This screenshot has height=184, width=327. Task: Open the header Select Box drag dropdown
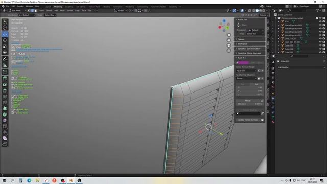point(50,15)
